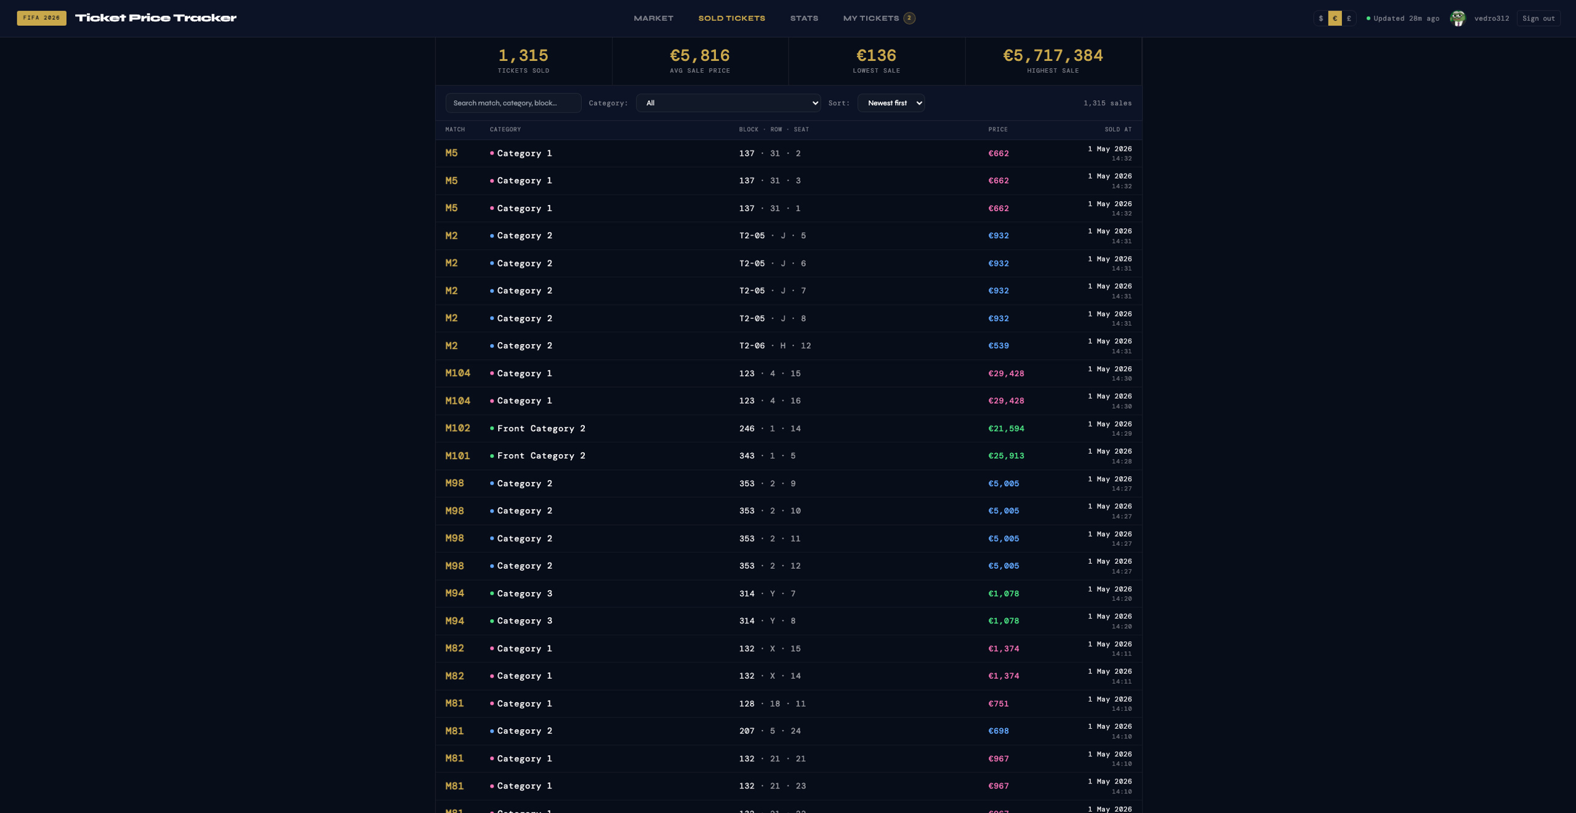
Task: Click the FIFA 2026 badge
Action: point(41,18)
